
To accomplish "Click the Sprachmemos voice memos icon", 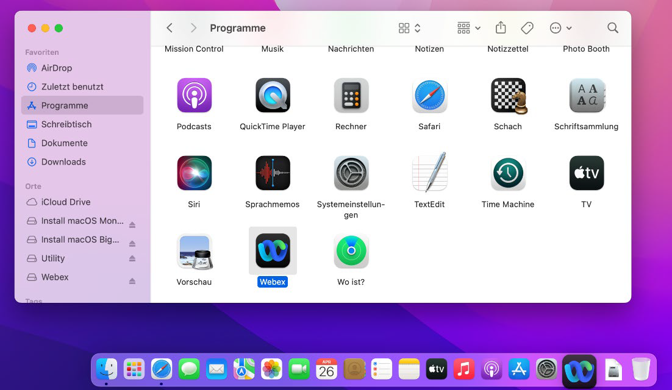I will coord(273,173).
